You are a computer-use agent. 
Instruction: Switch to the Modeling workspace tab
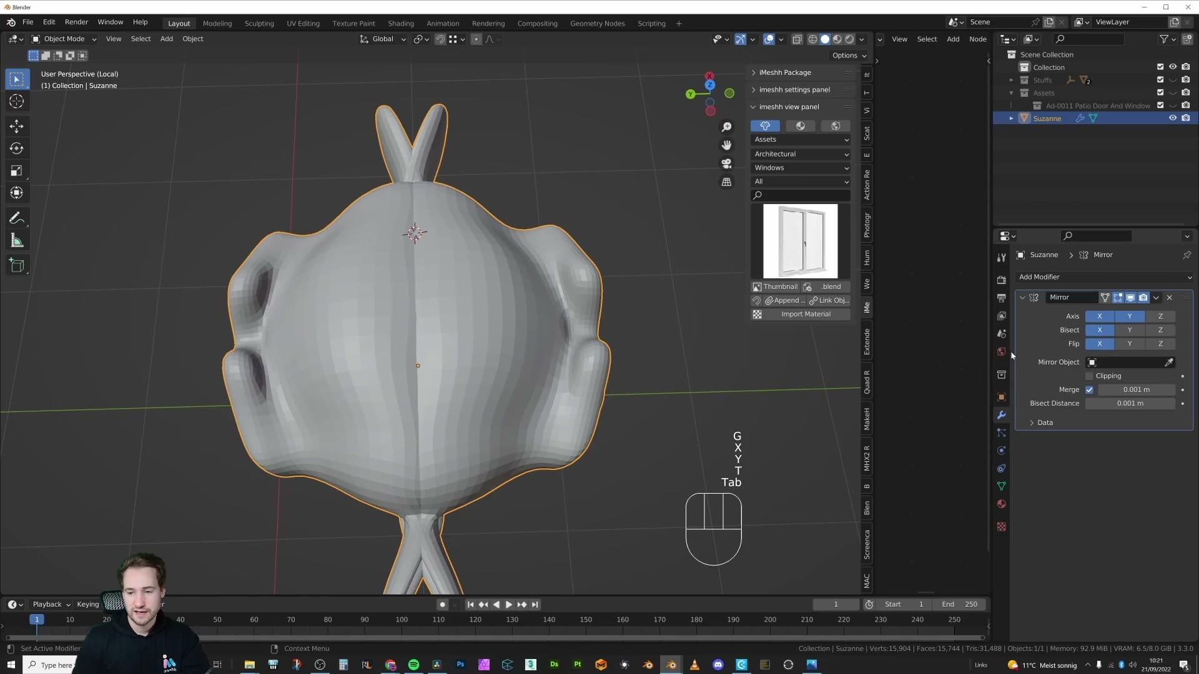click(217, 24)
